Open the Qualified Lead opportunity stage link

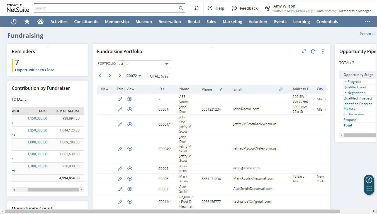pyautogui.click(x=355, y=87)
